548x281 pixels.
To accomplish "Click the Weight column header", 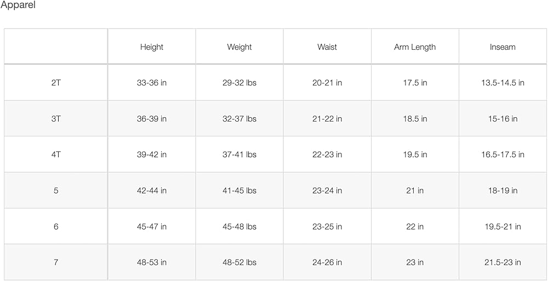I will 239,47.
